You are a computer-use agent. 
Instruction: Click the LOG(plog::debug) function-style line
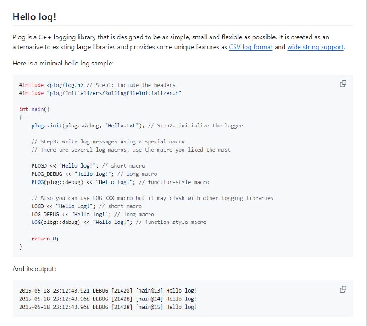coord(118,222)
